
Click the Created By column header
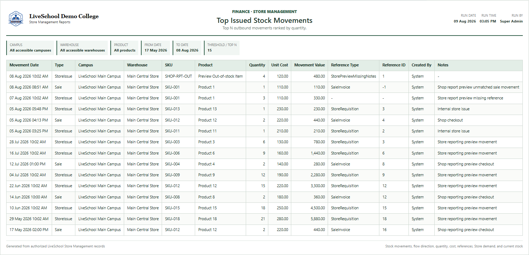pyautogui.click(x=422, y=65)
